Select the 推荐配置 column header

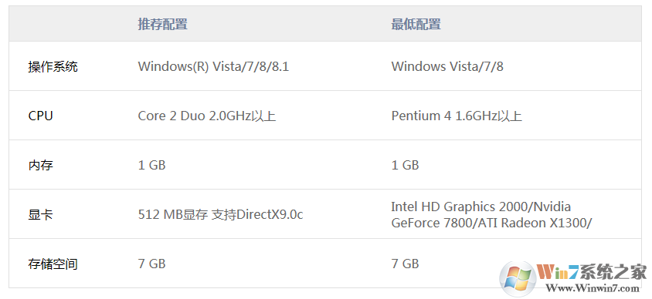[162, 24]
